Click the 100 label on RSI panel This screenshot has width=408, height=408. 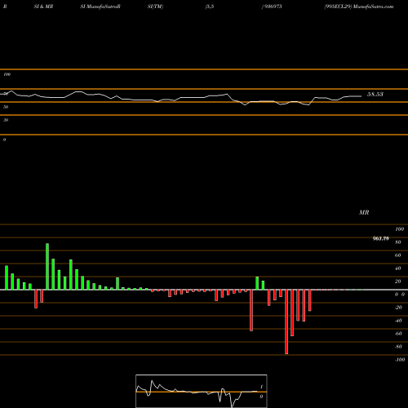(7, 74)
